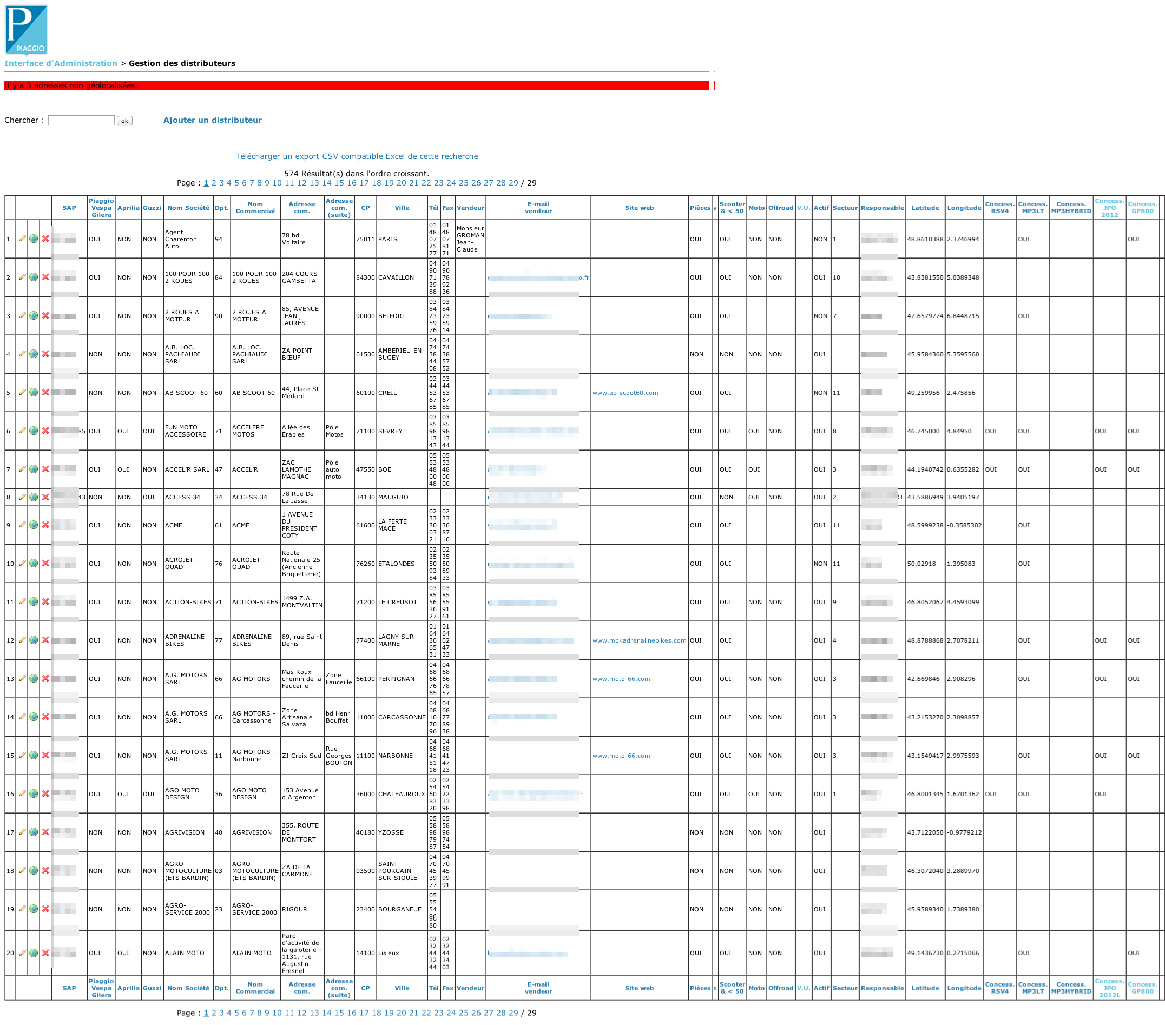
Task: Delete red X for Agent Charenton Auto
Action: (x=45, y=239)
